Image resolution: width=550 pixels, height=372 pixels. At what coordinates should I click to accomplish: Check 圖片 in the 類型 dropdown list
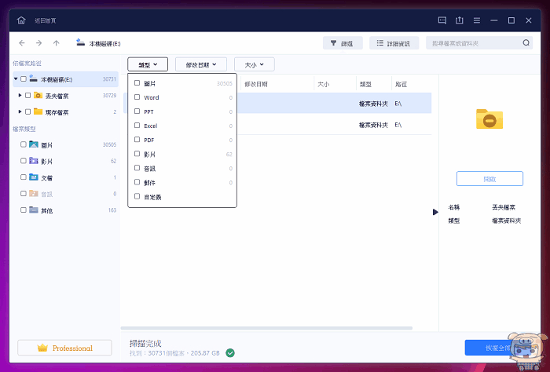click(137, 83)
